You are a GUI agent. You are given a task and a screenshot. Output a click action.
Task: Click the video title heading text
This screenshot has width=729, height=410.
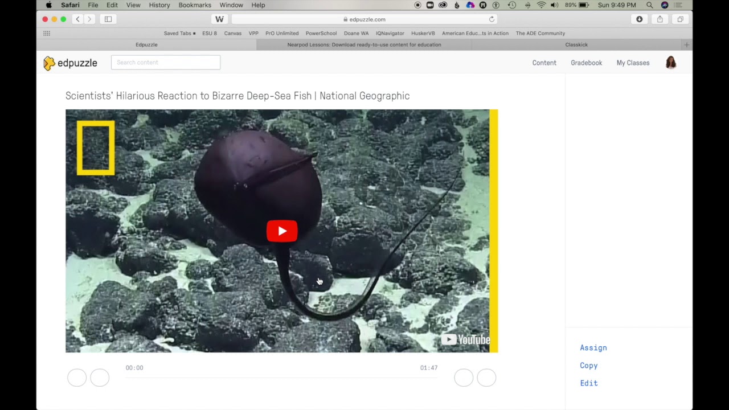click(237, 96)
